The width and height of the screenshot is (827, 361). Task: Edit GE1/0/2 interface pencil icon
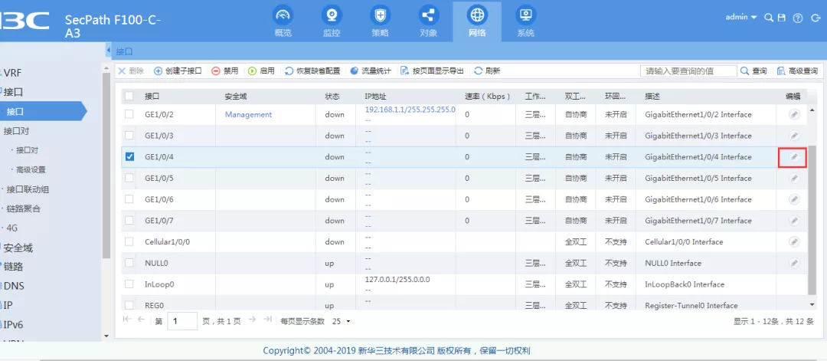pyautogui.click(x=794, y=114)
